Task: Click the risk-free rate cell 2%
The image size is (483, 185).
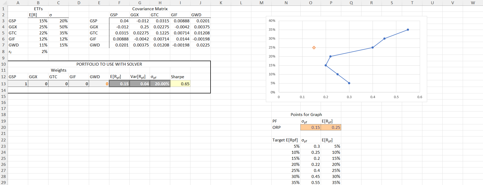Action: (x=38, y=51)
